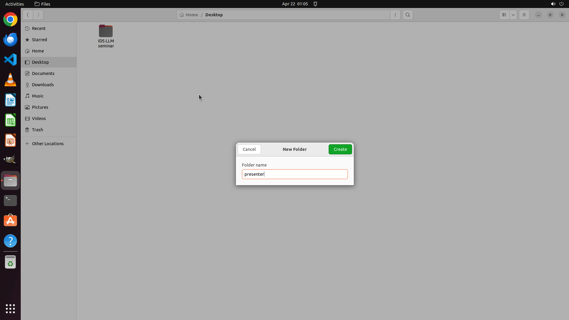Click the search icon in header bar
Viewport: 569px width, 320px height.
point(408,15)
